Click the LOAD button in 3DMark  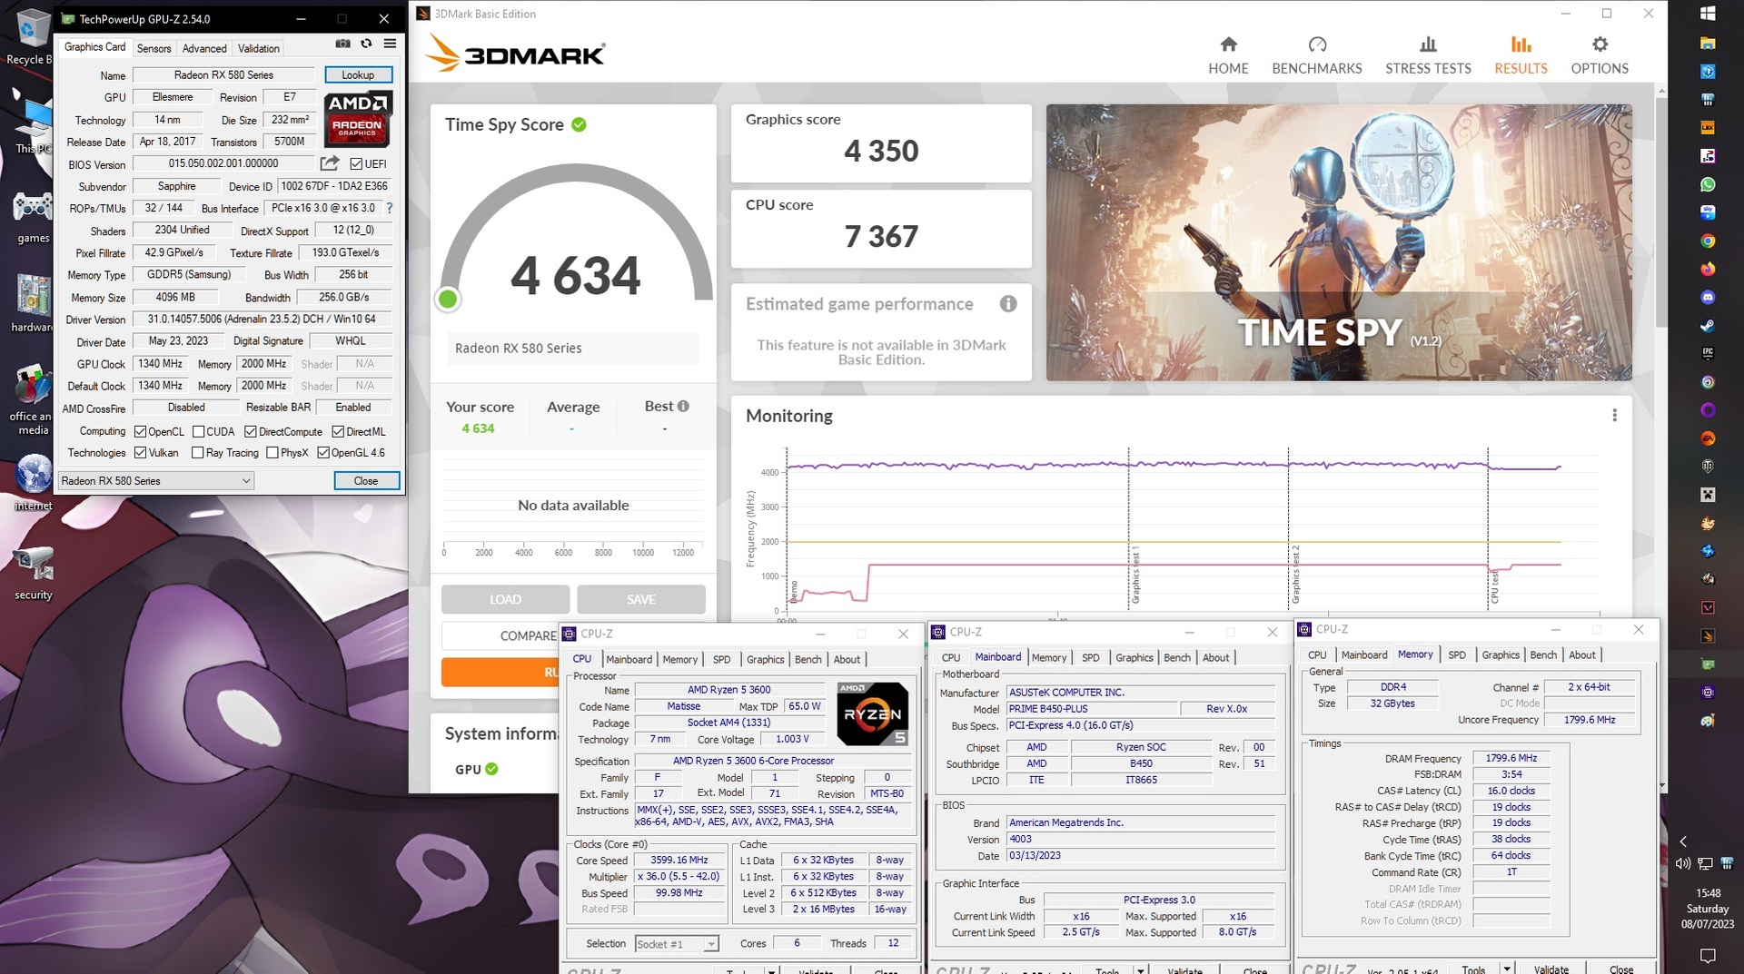pos(505,599)
